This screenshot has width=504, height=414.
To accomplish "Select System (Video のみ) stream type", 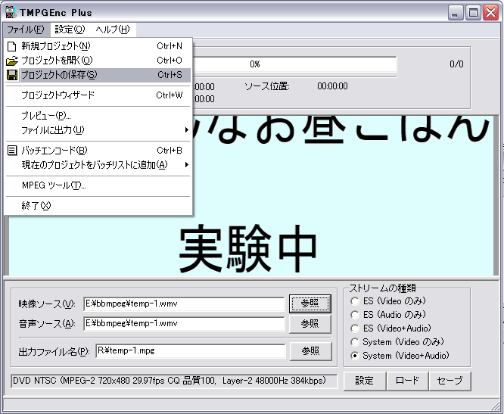I will pos(355,342).
